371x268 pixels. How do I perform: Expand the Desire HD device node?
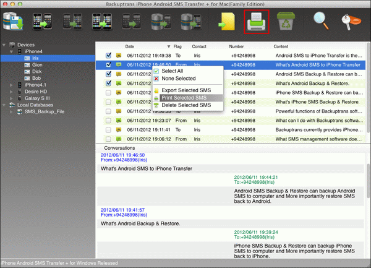(11, 92)
